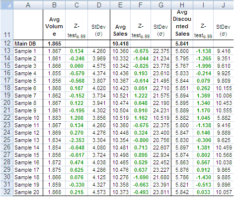Click Sample 13 label cell
Viewport: 234px width, 197px height.
tap(28, 140)
